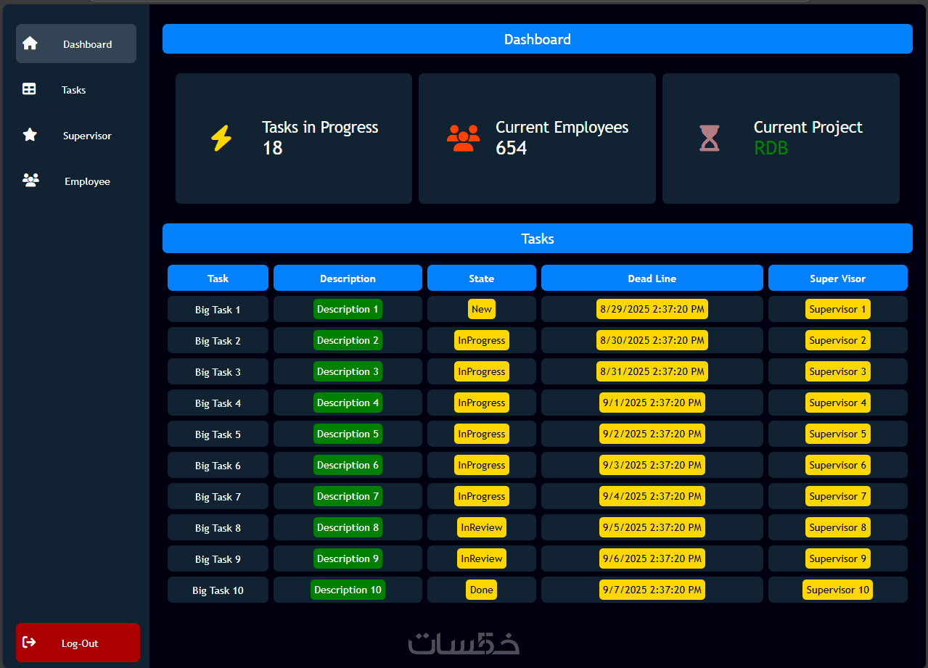Click the Big Task 8 cell
The image size is (928, 668).
pyautogui.click(x=218, y=527)
